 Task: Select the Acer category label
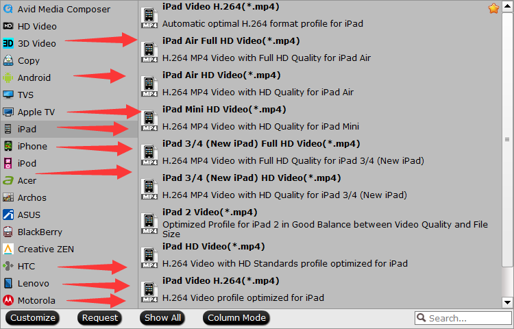(27, 180)
